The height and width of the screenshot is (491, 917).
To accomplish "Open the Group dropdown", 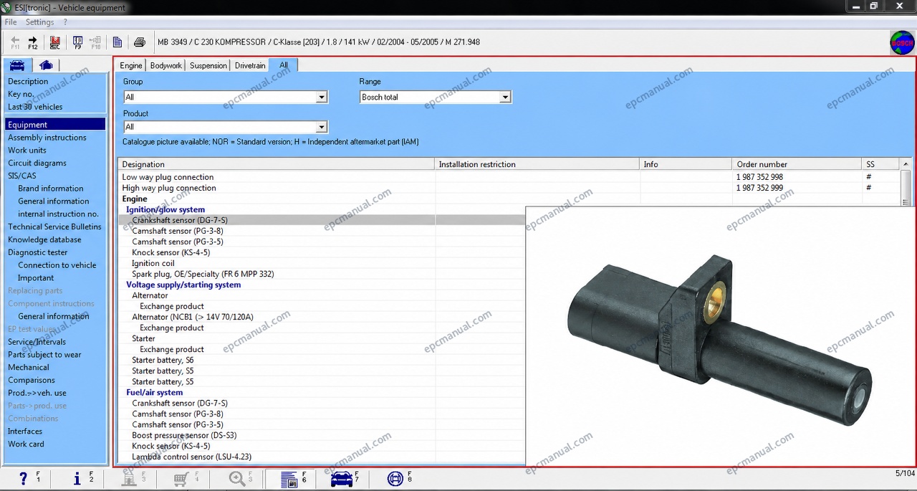I will 321,97.
